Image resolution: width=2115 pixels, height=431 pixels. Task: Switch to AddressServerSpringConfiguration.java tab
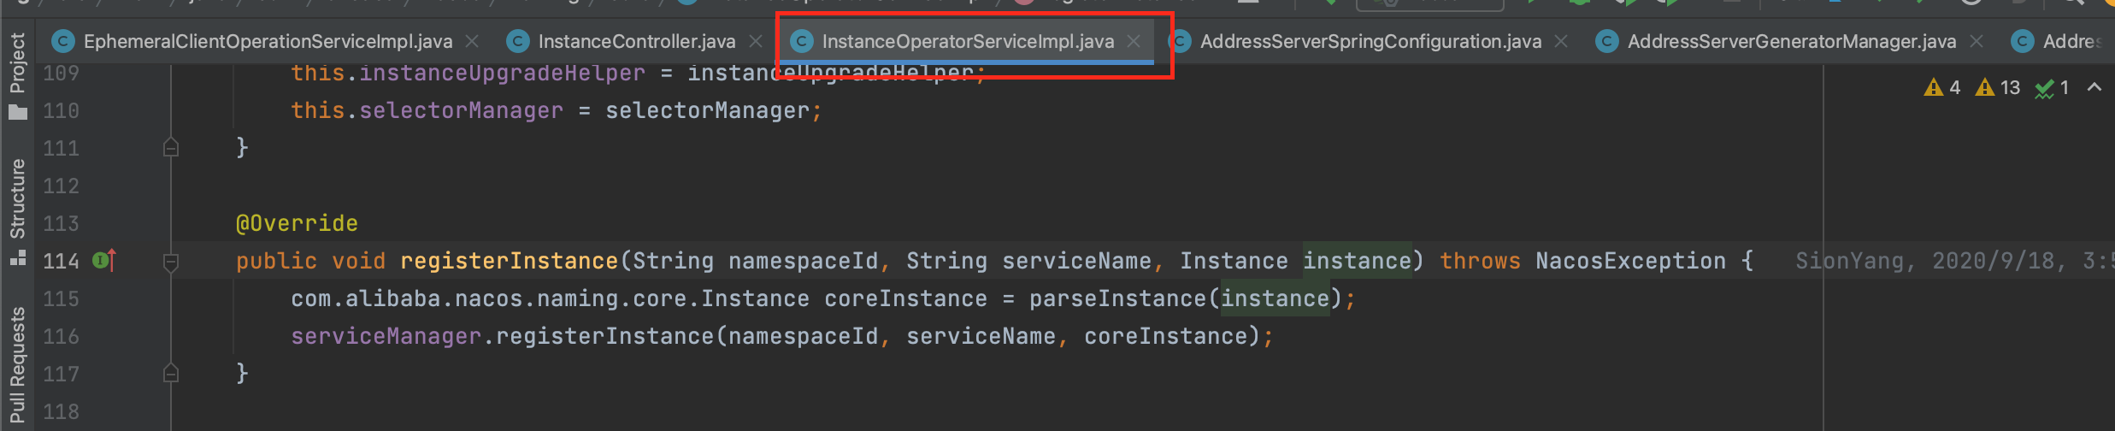[1370, 41]
